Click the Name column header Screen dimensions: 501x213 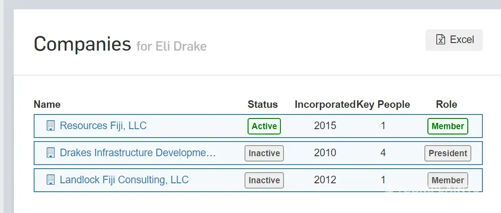click(x=47, y=105)
